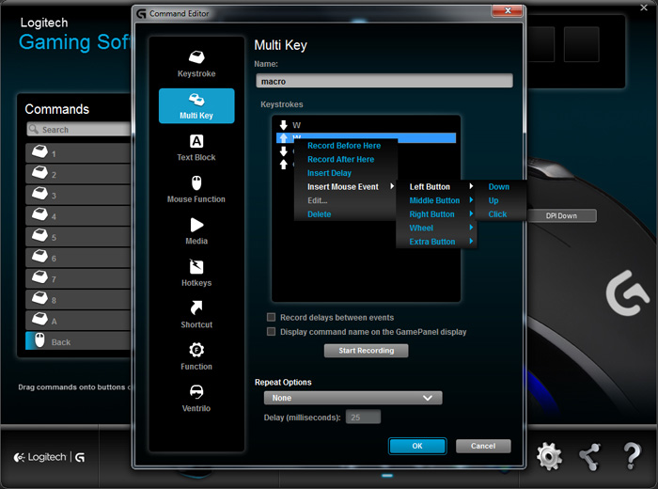Expand the Extra Button submenu
The width and height of the screenshot is (658, 489).
[436, 242]
